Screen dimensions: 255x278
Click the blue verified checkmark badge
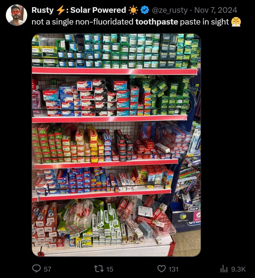pos(145,10)
